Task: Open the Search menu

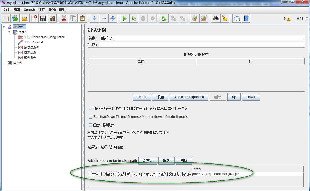Action: (30, 10)
